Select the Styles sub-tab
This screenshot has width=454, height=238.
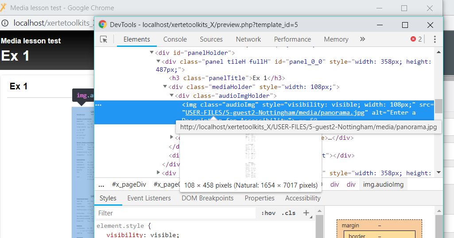click(108, 198)
